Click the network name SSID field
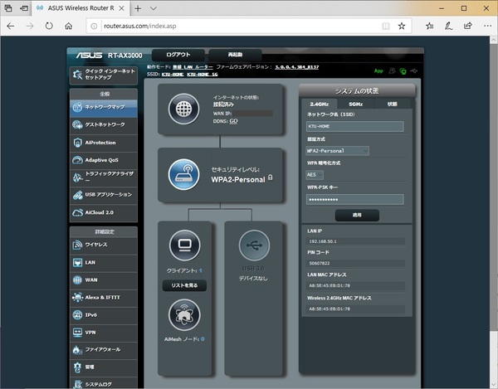This screenshot has height=389, width=498. 354,127
